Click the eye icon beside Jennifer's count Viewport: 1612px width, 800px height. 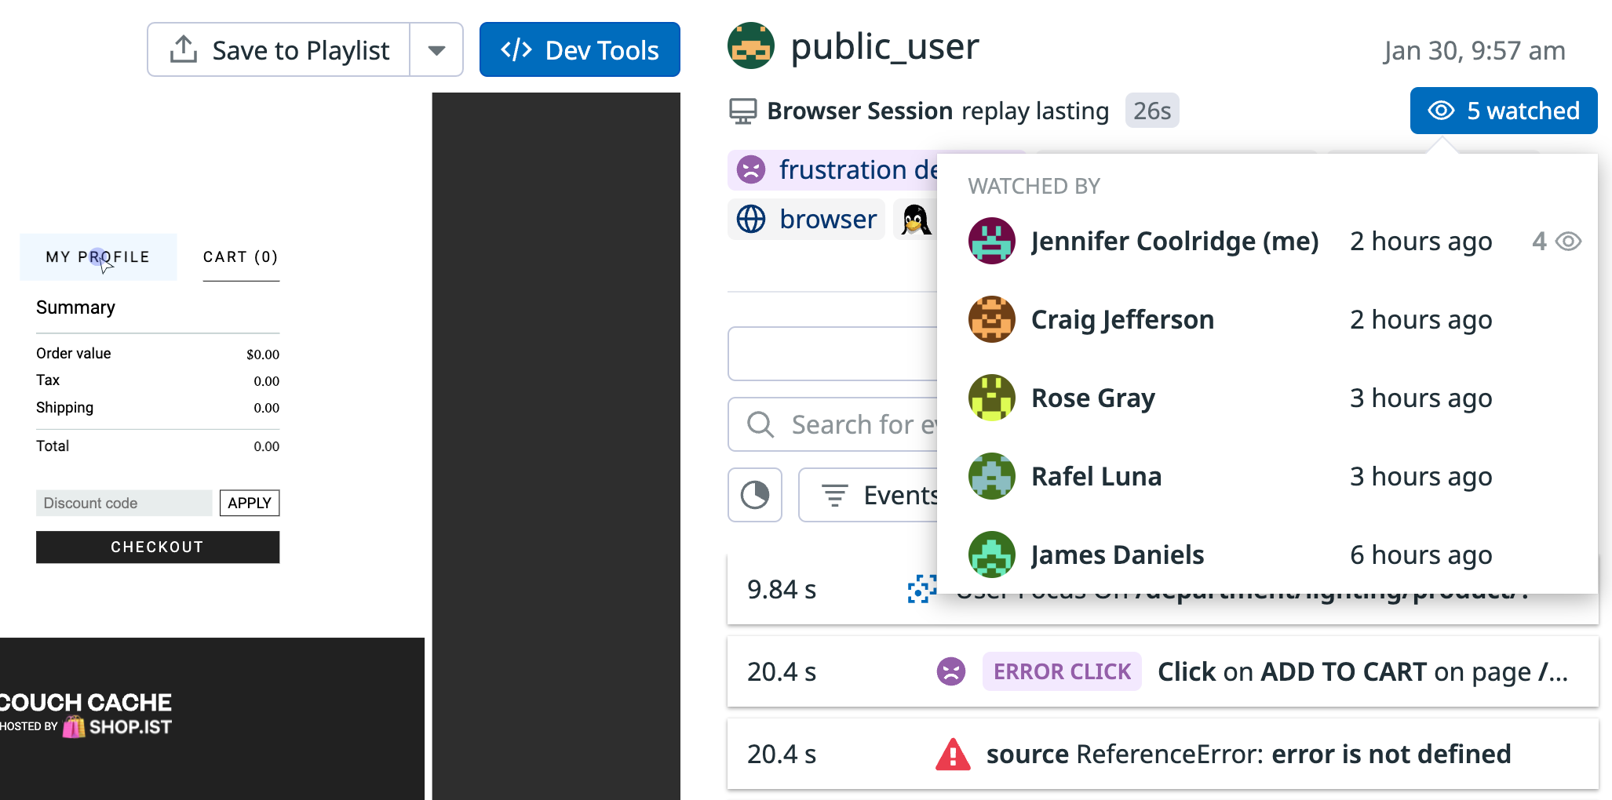(x=1568, y=242)
